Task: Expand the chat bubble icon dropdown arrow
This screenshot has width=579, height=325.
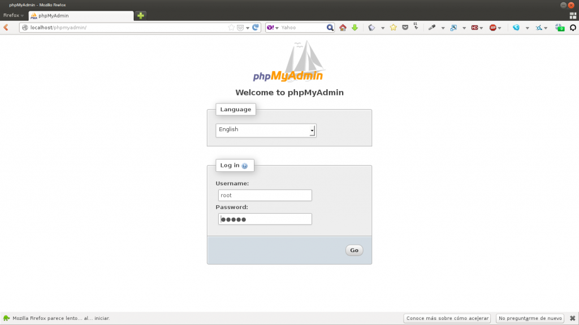Action: 528,28
